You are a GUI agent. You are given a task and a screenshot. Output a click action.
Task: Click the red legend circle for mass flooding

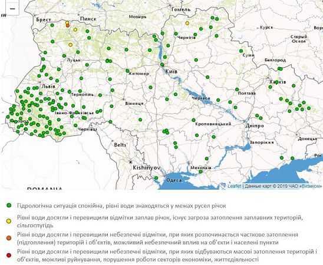click(9, 256)
